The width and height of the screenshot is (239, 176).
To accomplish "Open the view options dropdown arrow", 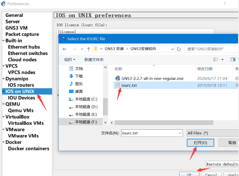I will pos(222,59).
